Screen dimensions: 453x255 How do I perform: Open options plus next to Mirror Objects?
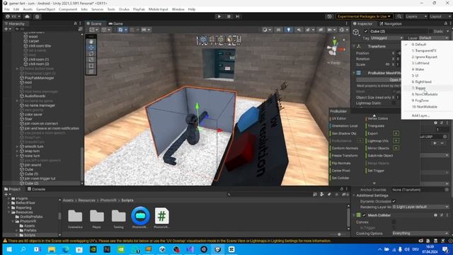click(396, 148)
